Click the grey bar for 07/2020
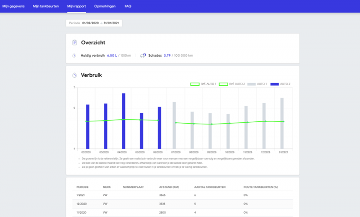The width and height of the screenshot is (360, 217). (x=174, y=125)
